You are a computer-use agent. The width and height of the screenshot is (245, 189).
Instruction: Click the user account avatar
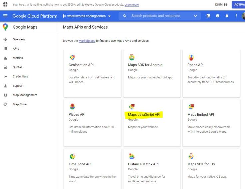243,16
